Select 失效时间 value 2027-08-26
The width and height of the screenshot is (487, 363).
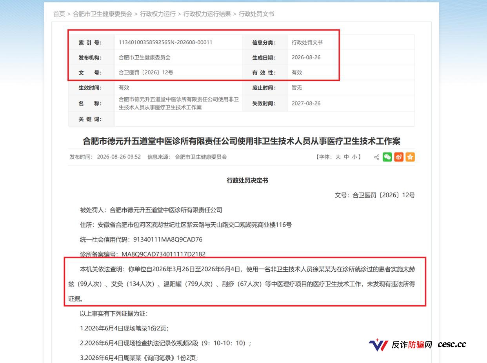306,103
